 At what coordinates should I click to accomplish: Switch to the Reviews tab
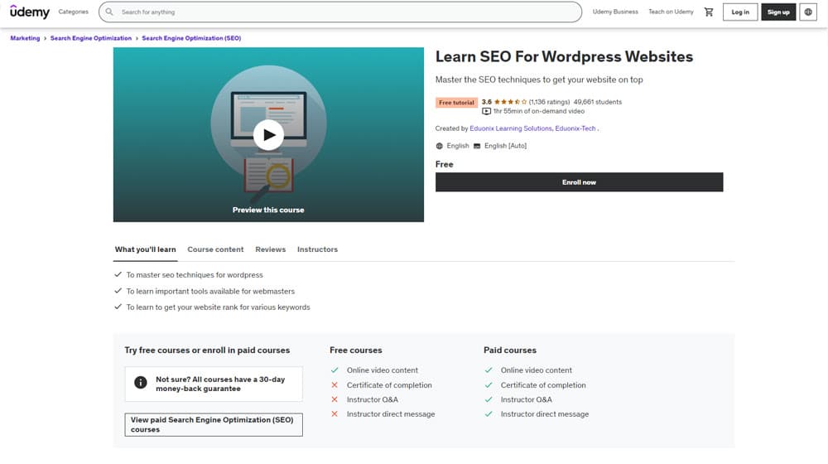271,249
